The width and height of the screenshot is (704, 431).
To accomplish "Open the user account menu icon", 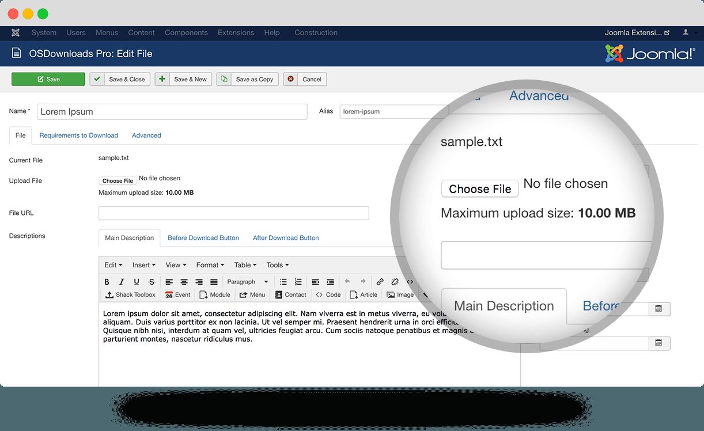I will (686, 33).
